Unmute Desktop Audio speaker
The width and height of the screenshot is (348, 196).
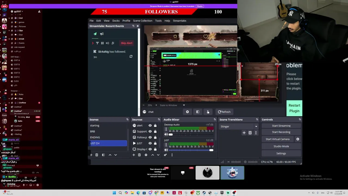(166, 134)
